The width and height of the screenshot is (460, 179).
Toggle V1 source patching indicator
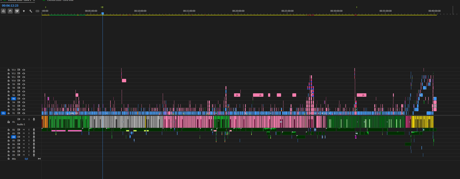pos(3,113)
